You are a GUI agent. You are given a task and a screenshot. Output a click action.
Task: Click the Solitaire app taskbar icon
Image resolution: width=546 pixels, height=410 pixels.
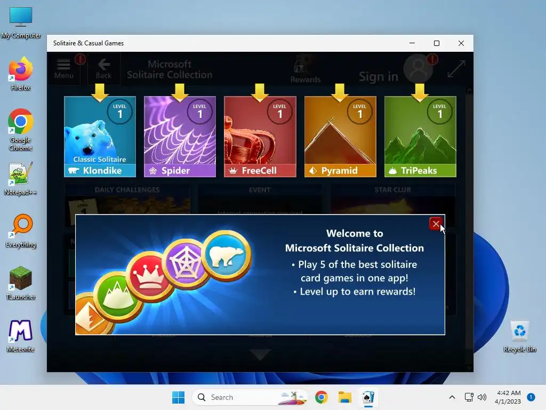coord(368,397)
